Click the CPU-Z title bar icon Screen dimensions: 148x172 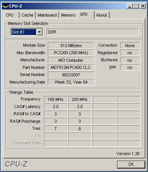pos(5,6)
